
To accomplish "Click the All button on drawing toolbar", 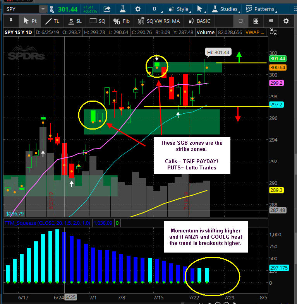I will point(271,20).
